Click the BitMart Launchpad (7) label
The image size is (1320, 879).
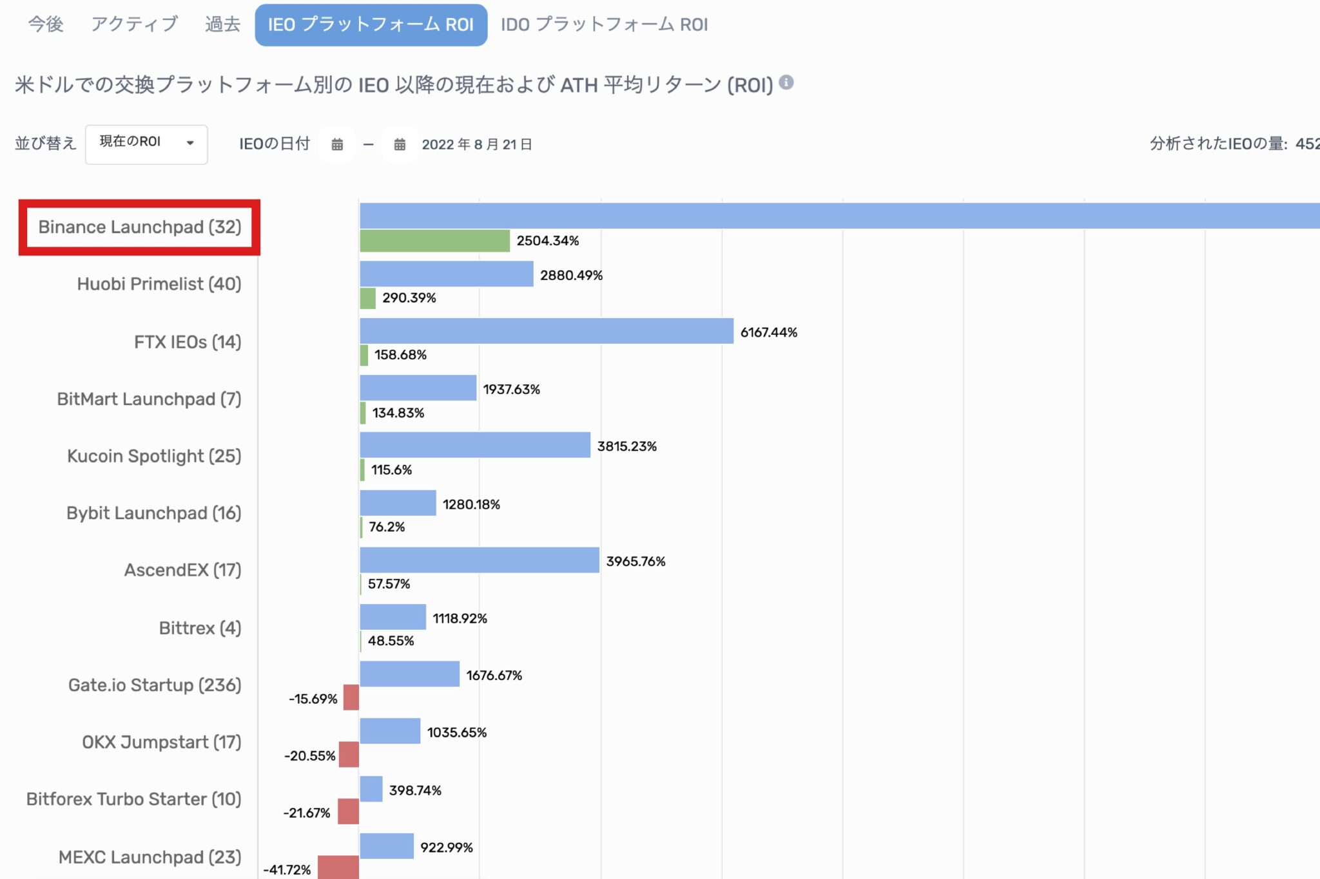tap(149, 399)
